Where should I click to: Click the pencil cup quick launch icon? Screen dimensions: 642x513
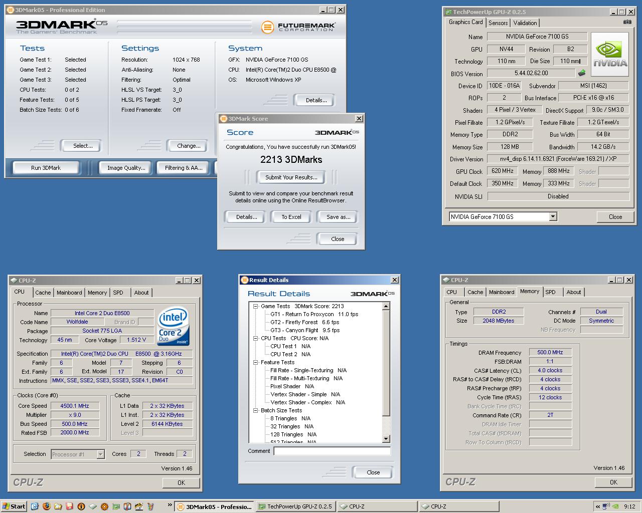tap(150, 506)
